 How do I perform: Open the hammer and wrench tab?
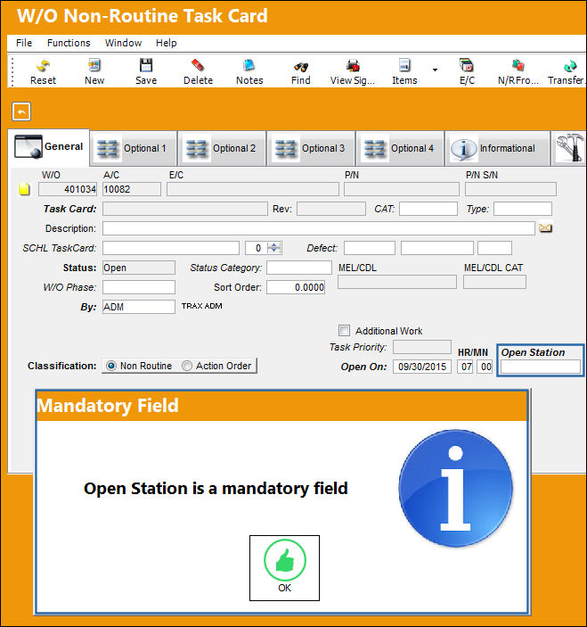point(570,148)
